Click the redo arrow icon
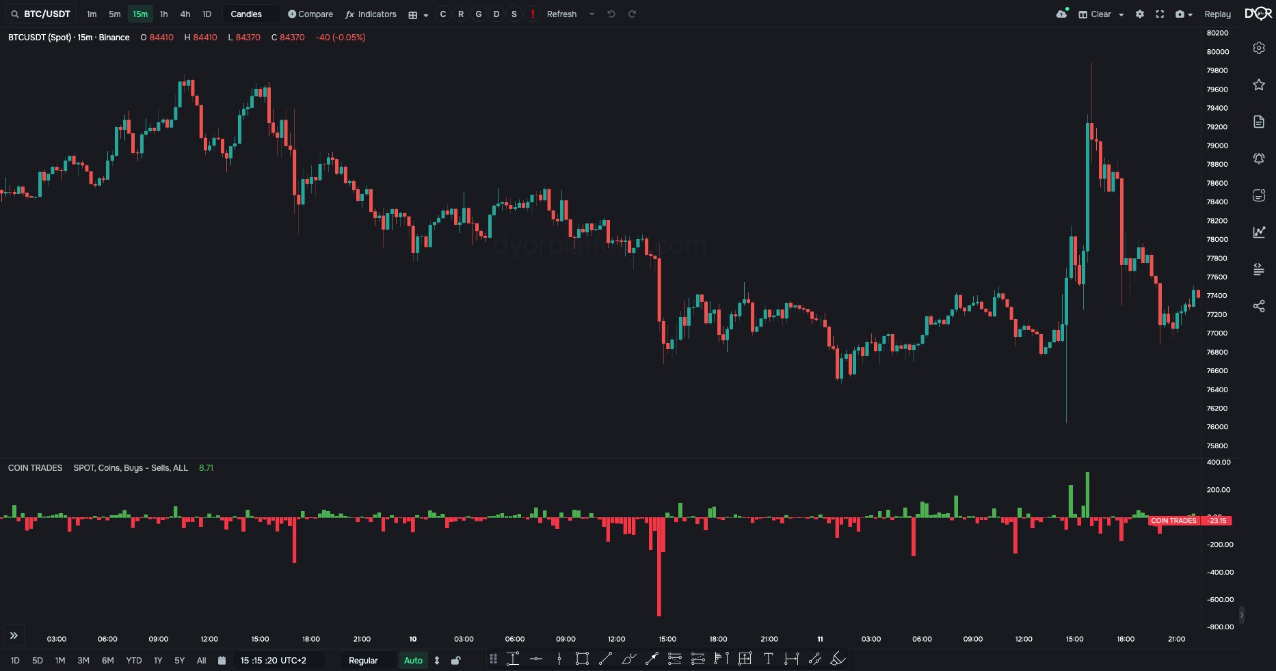 (x=633, y=14)
